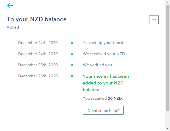The image size is (170, 131).
Task: Click the date beside the money added step
Action: 38,76
